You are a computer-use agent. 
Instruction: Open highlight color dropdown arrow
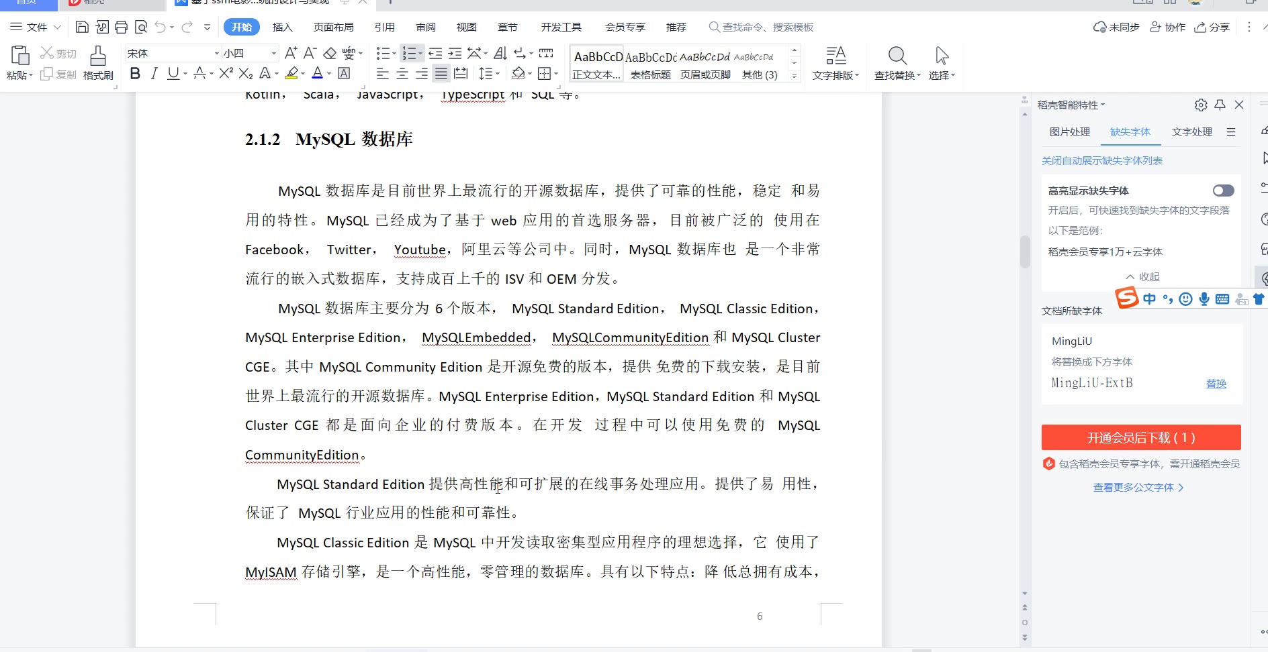[303, 73]
